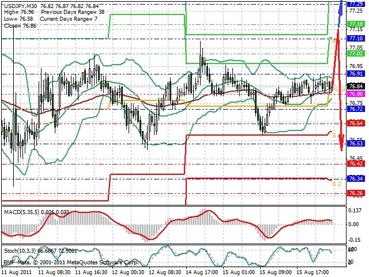This screenshot has width=369, height=277.
Task: Click the red 76.42 price label
Action: (356, 164)
